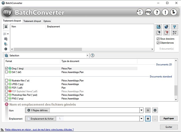The image size is (181, 132).
Task: Tick the JPEG (*.jpg) format checkbox
Action: [x=7, y=84]
